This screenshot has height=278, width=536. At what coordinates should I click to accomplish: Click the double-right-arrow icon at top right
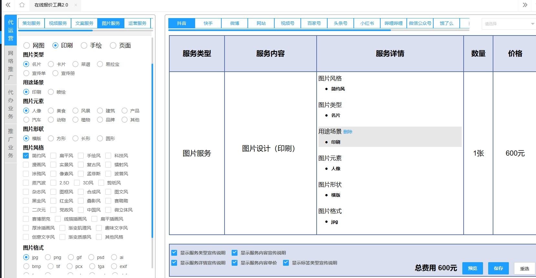(525, 5)
